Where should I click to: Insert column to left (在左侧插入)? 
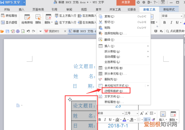pos(87,16)
